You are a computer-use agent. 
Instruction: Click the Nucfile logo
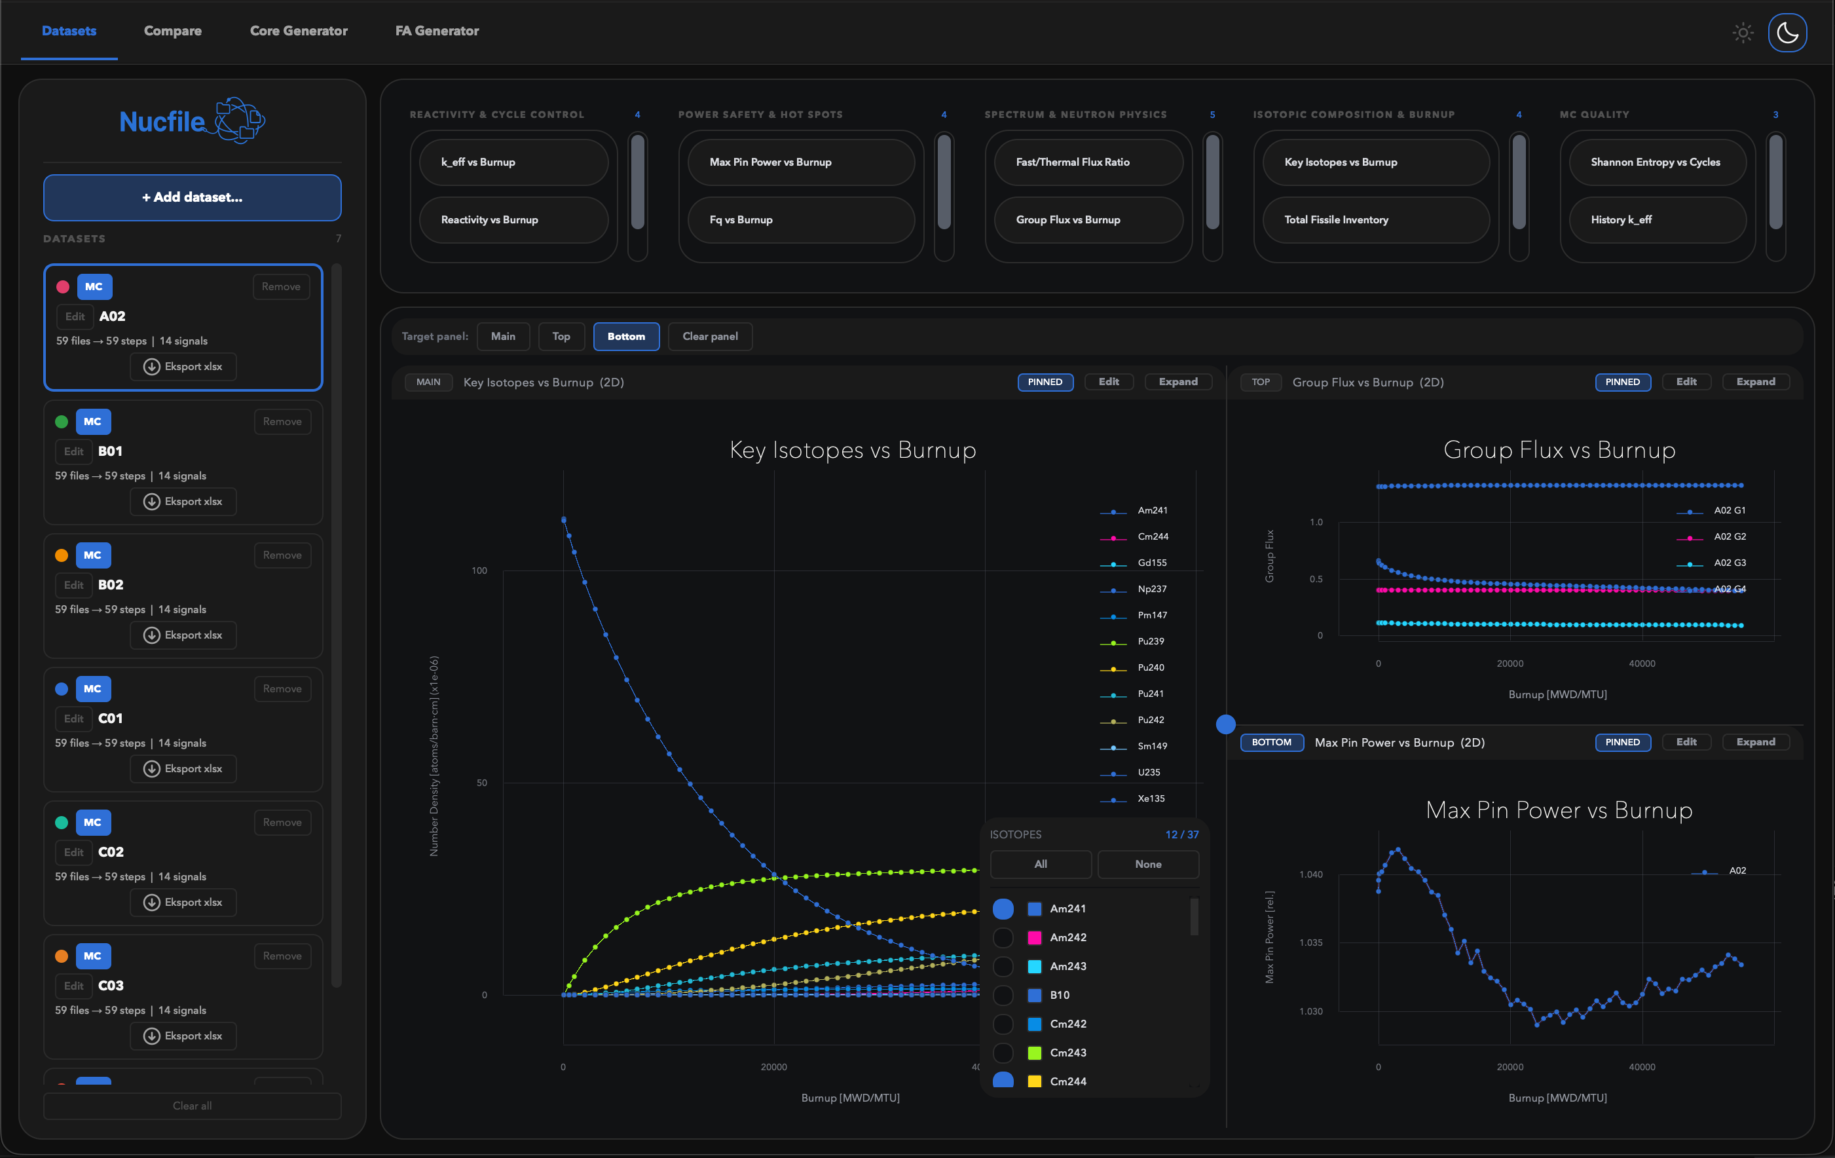click(x=192, y=121)
